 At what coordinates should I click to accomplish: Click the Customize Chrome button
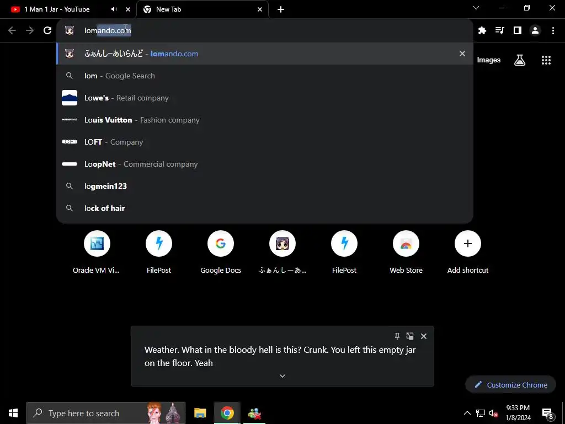(x=510, y=385)
